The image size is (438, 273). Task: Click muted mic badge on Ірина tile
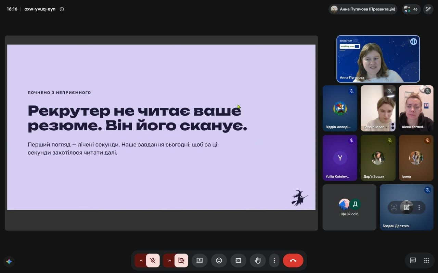427,141
